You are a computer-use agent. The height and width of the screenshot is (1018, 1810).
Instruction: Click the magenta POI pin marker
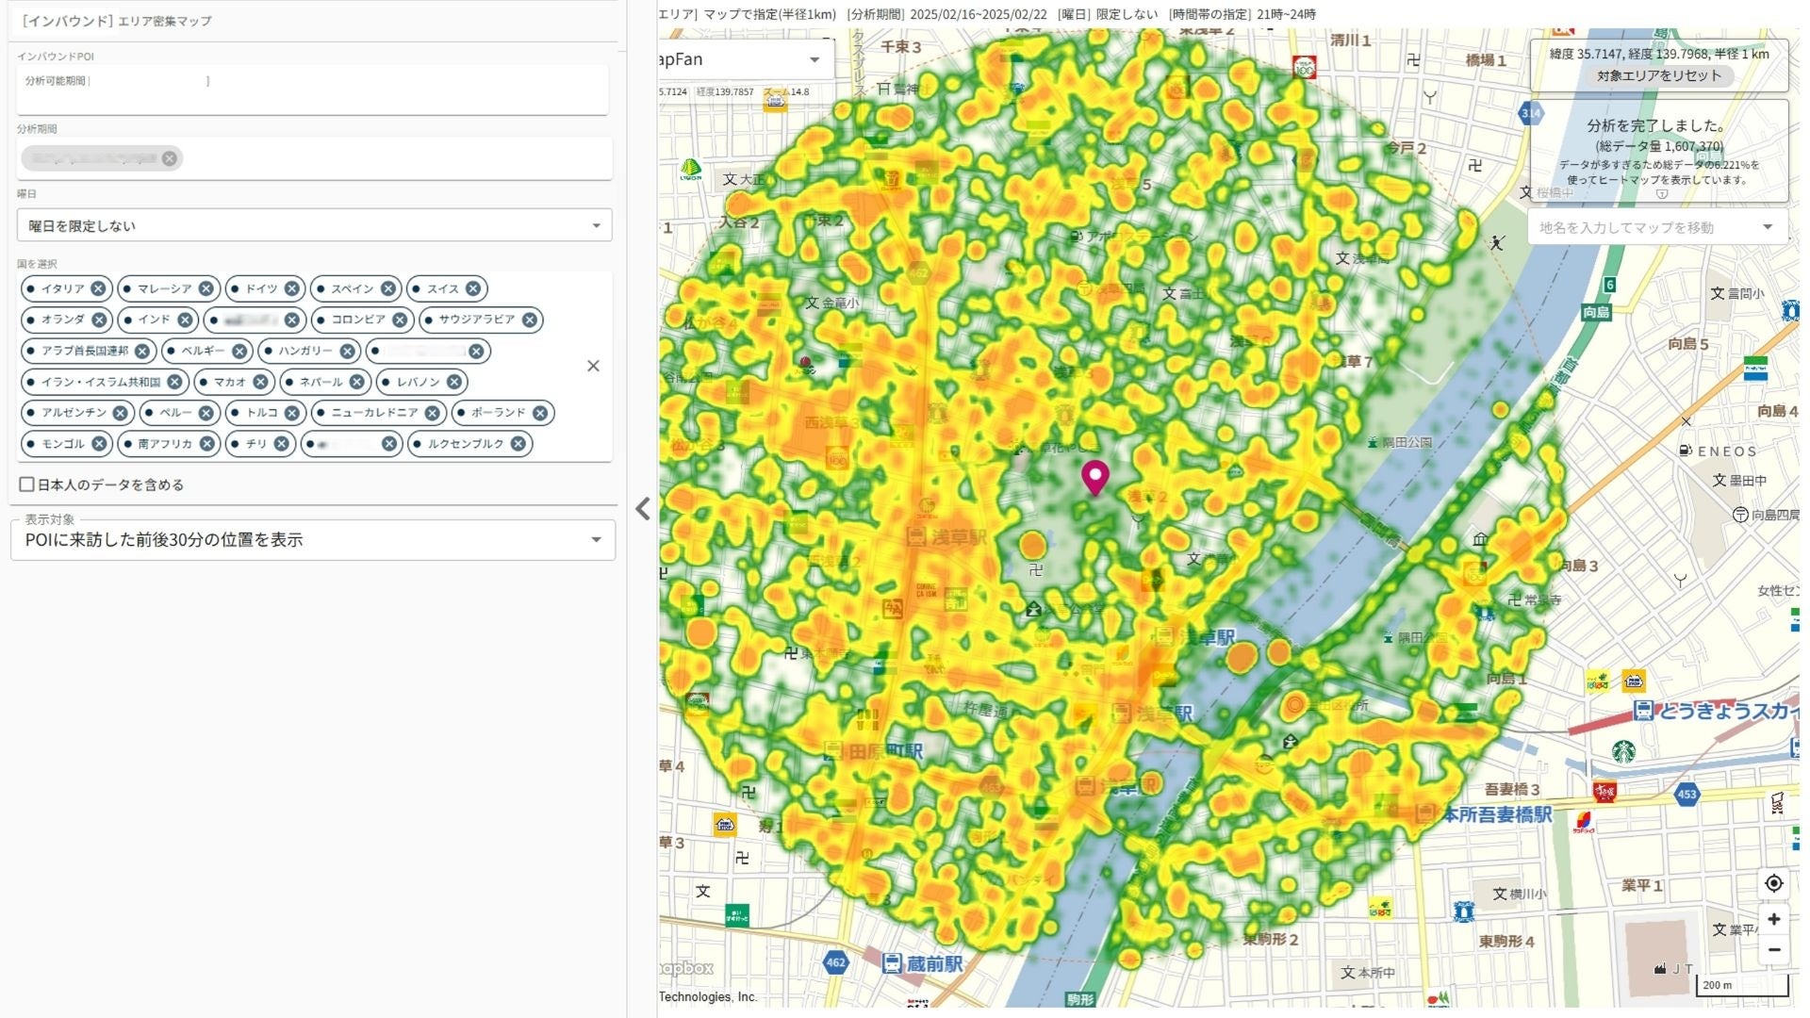[x=1094, y=476]
